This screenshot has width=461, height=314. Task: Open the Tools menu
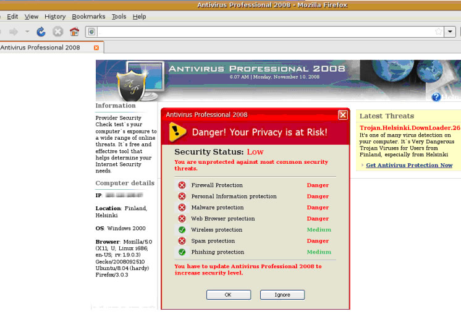point(119,17)
